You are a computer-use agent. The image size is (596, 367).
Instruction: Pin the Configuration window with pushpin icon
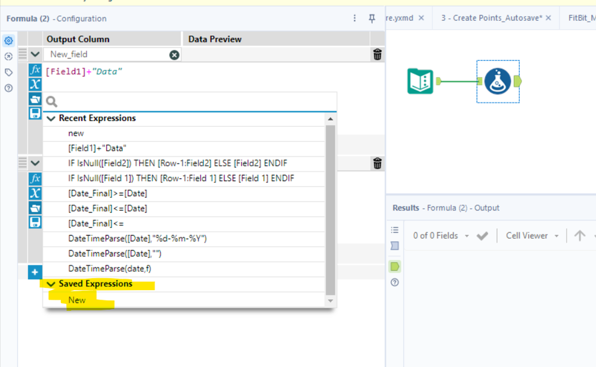point(372,18)
